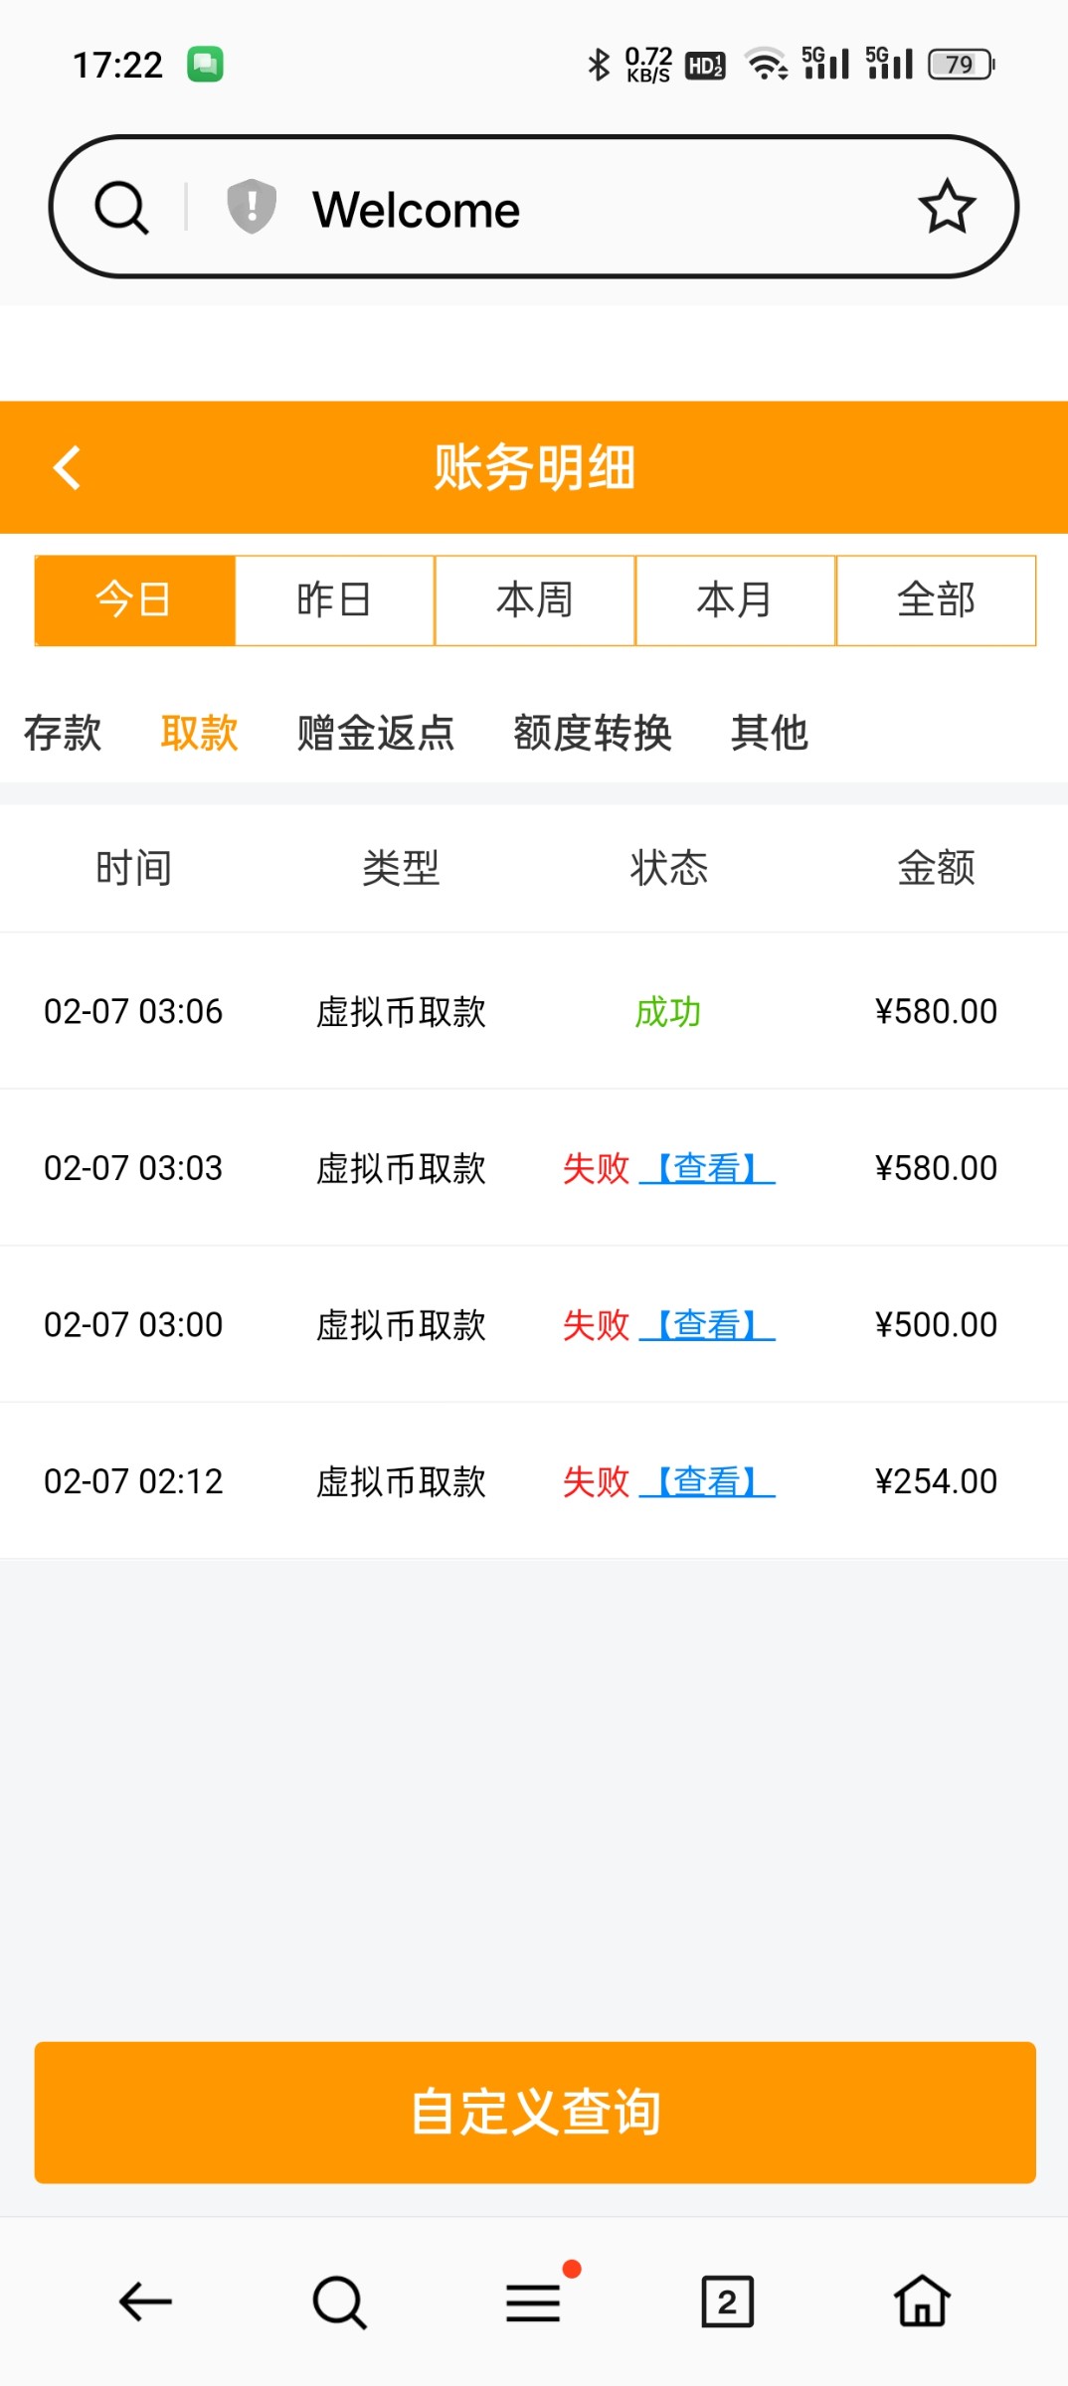Viewport: 1068px width, 2386px height.
Task: Switch to the 存款 category
Action: [x=63, y=734]
